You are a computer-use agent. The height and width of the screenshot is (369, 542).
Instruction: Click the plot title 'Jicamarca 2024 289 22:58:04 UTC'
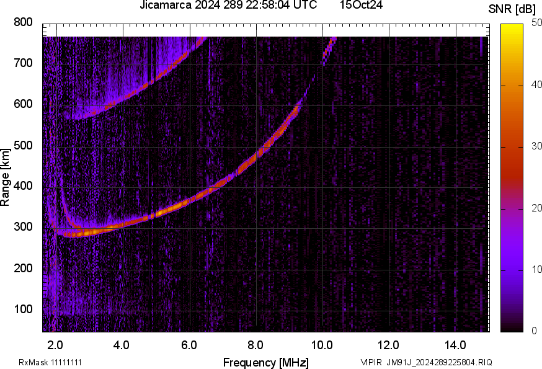(x=228, y=5)
